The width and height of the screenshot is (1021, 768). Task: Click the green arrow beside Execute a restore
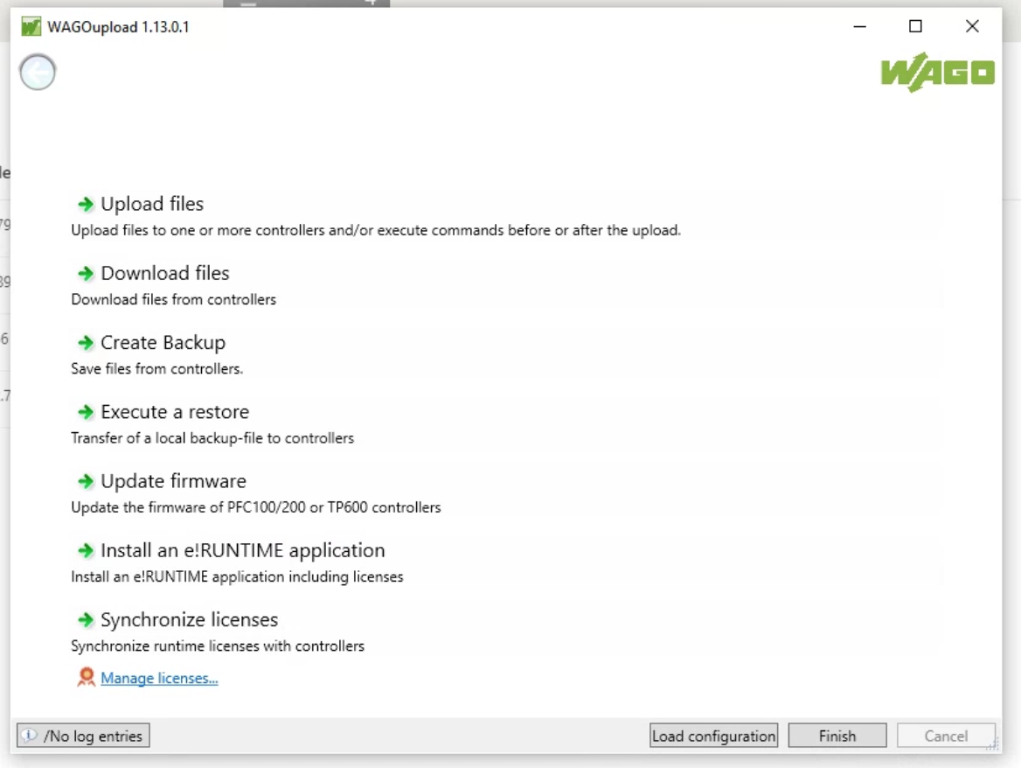tap(86, 412)
